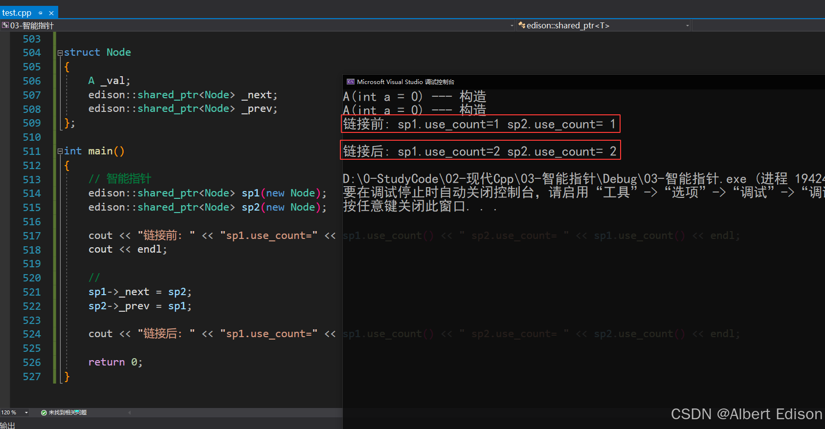Image resolution: width=825 pixels, height=429 pixels.
Task: Click the Visual Studio debug console icon
Action: tap(350, 82)
